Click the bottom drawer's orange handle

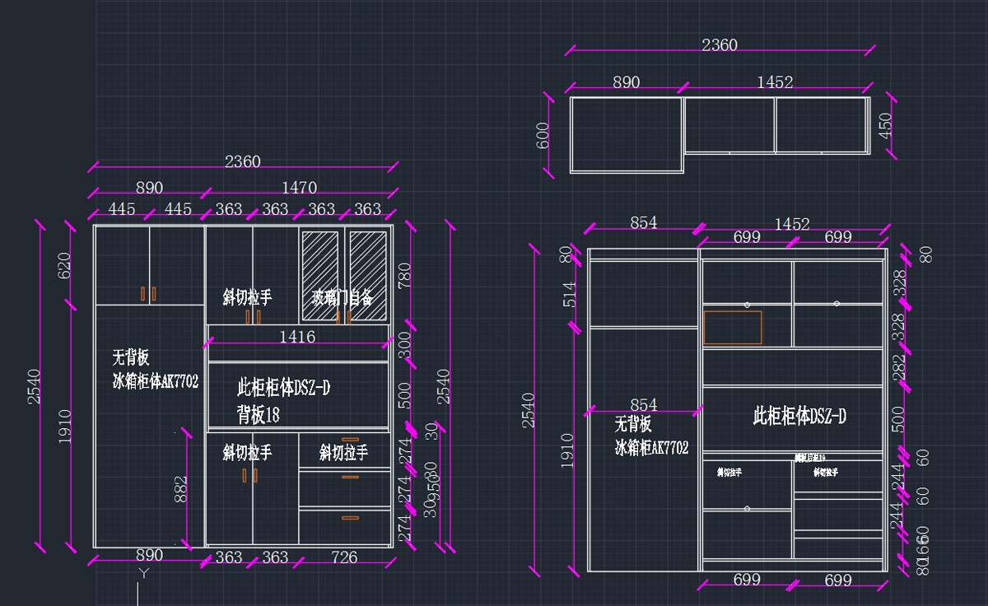click(x=351, y=517)
